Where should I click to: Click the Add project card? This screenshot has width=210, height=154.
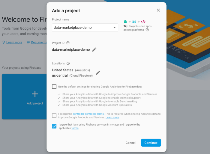click(24, 96)
